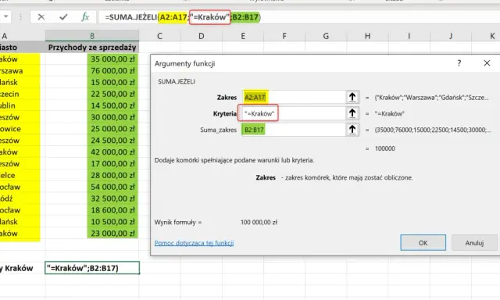Screen dimensions: 500x300
Task: Select cell with 17 000,00 zł
Action: 92,163
